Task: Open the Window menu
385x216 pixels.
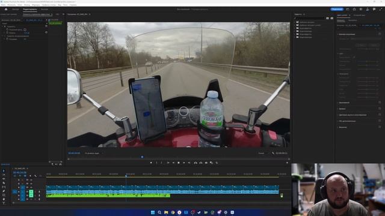Action: tap(66, 5)
